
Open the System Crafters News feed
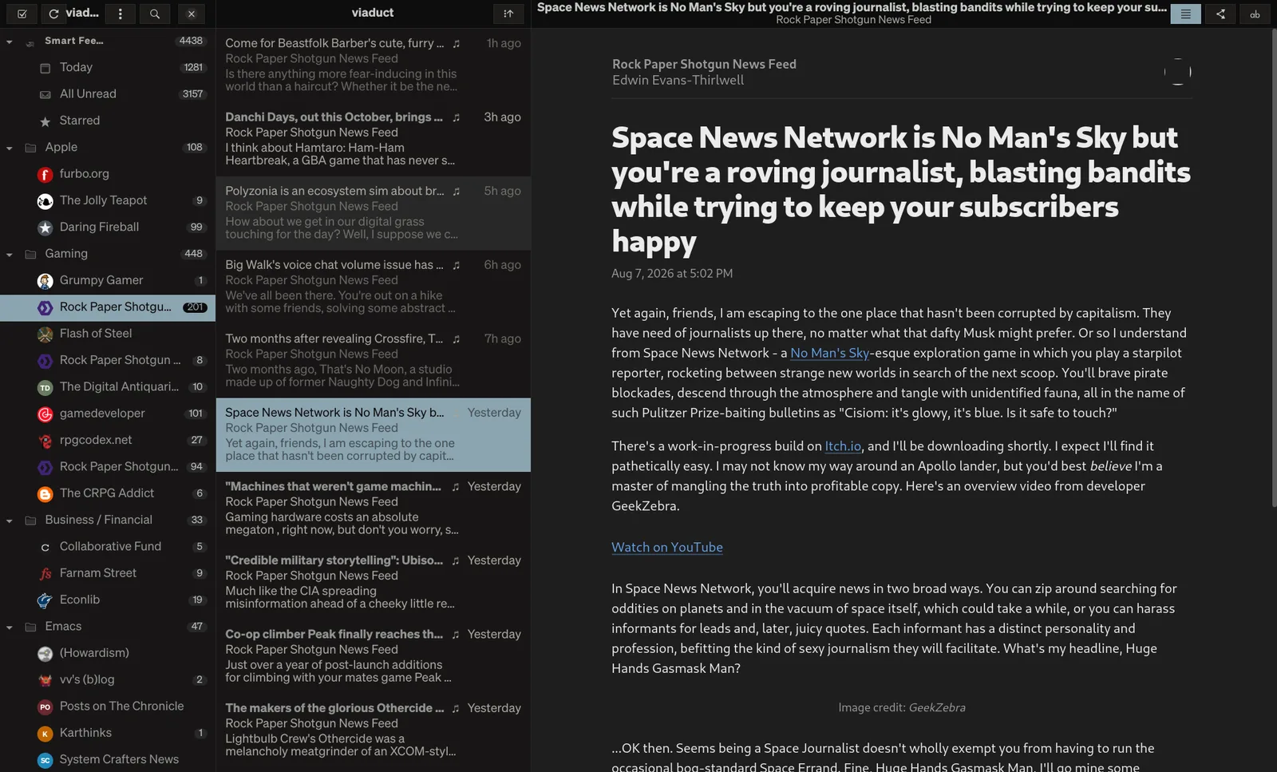108,759
